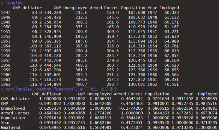Select the 1962 row label in the data table

6,84
